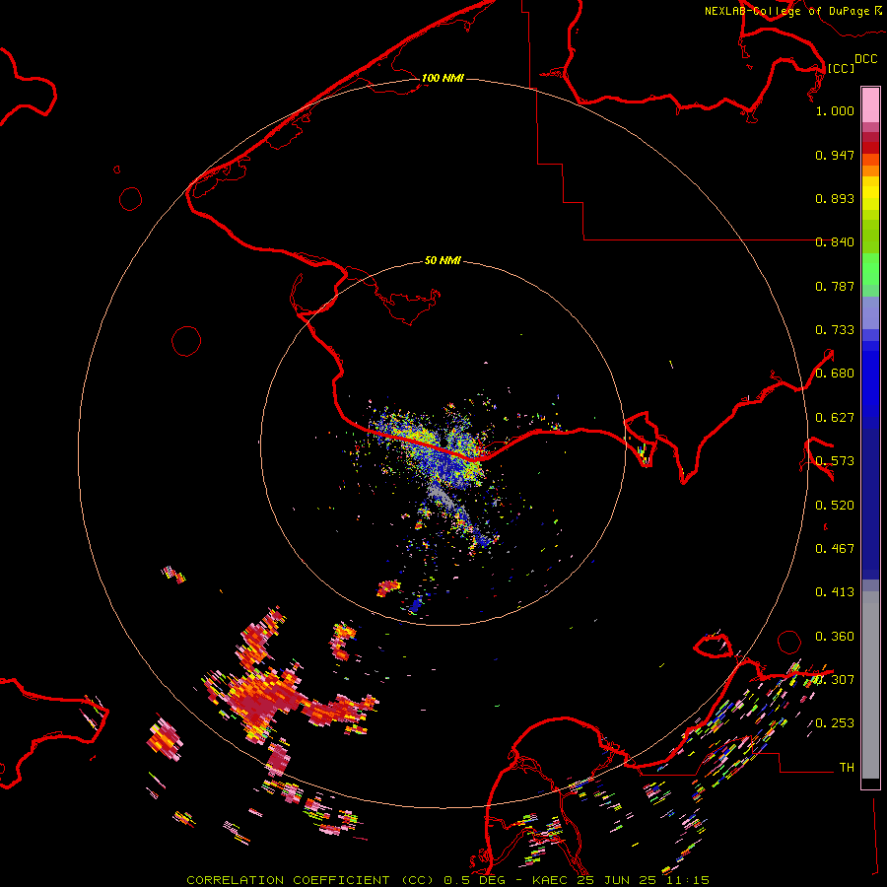The image size is (887, 887).
Task: Click the KAEC station identifier
Action: tap(550, 880)
